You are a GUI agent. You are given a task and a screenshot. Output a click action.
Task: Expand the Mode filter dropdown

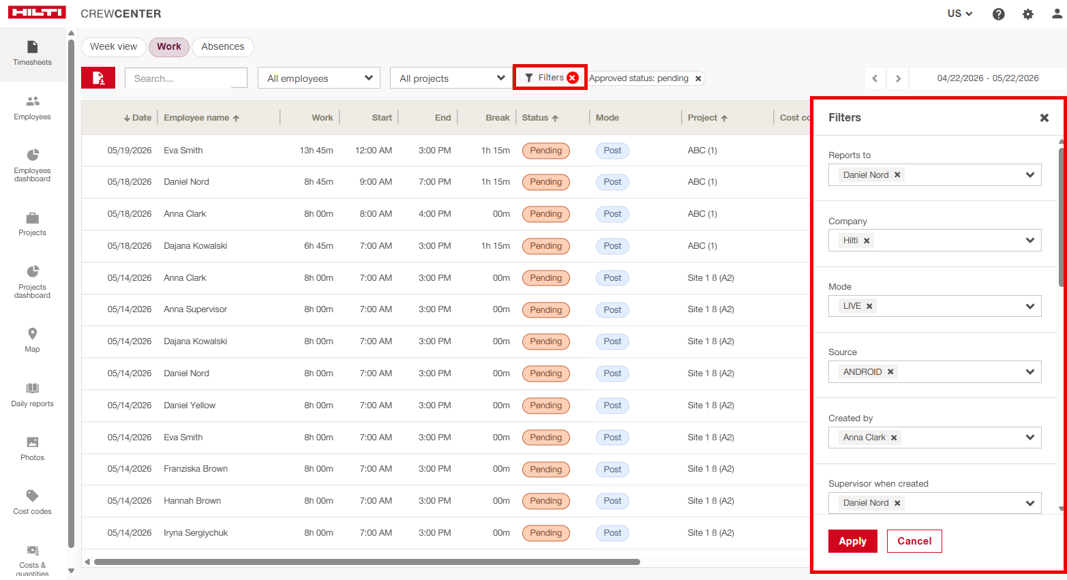pyautogui.click(x=1030, y=306)
